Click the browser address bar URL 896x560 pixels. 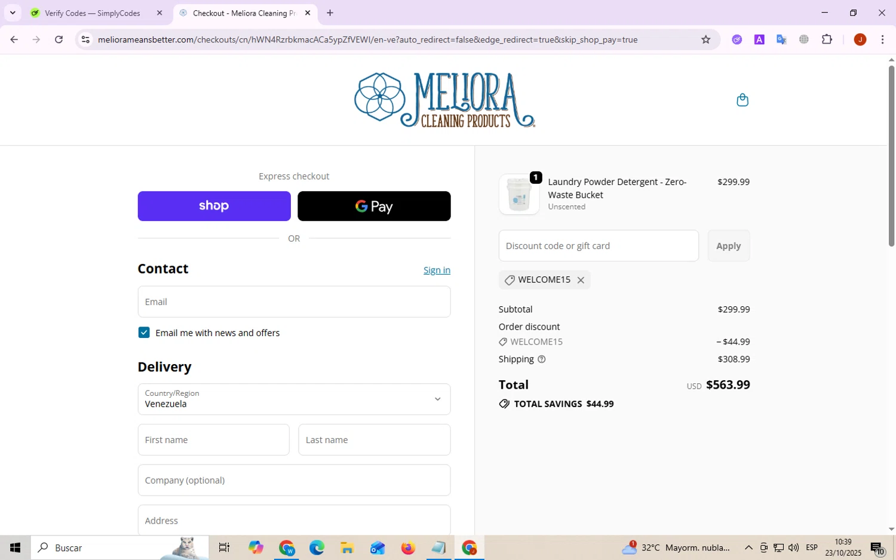point(367,39)
